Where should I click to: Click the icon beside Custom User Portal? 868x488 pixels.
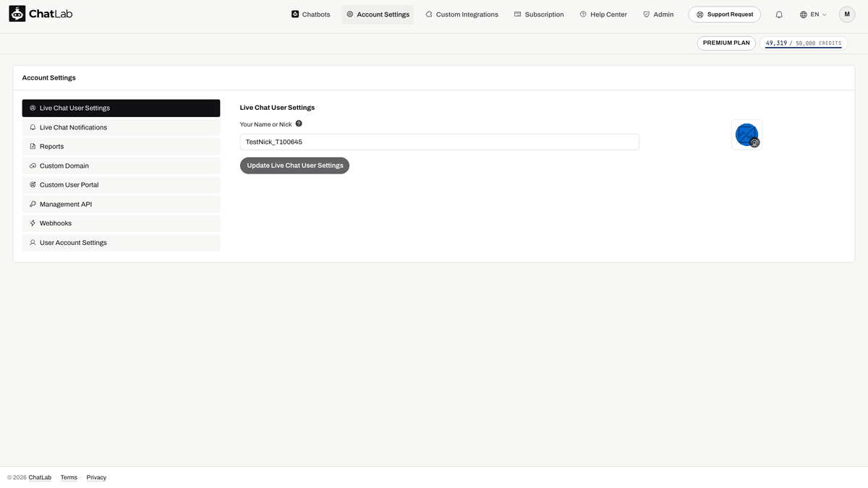coord(33,185)
